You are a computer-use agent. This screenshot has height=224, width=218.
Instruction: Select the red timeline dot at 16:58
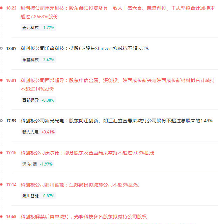pyautogui.click(x=1, y=217)
